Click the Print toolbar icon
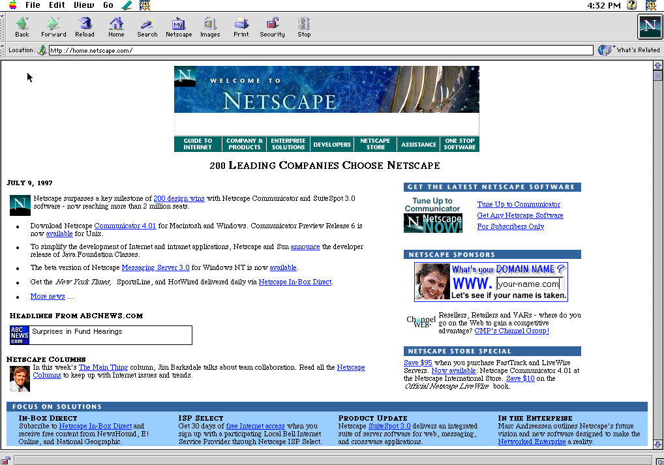Viewport: 664px width, 465px height. click(x=240, y=27)
